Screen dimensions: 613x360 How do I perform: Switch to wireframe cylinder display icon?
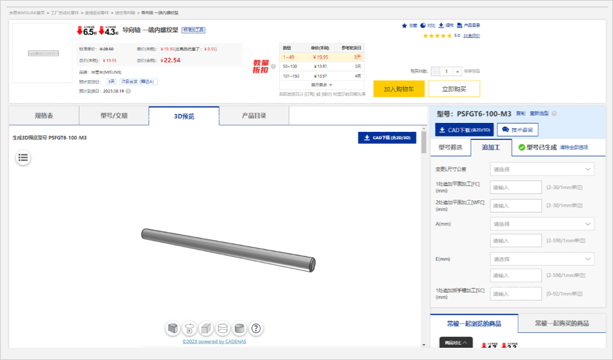223,328
